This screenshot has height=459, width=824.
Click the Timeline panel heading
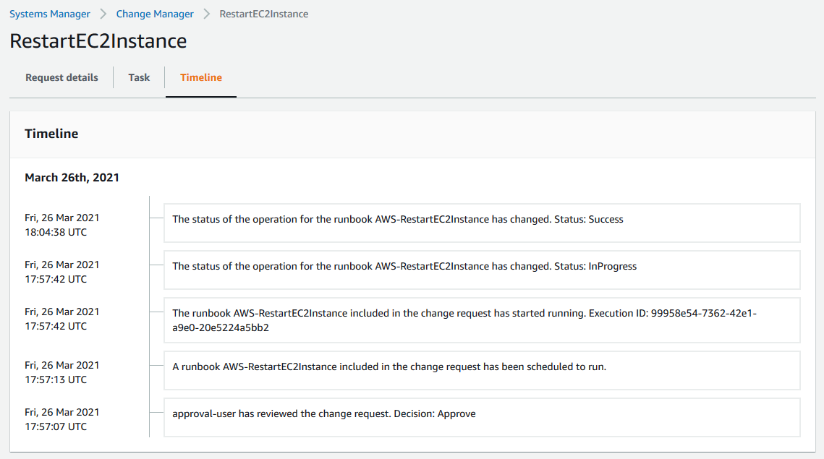click(x=51, y=134)
